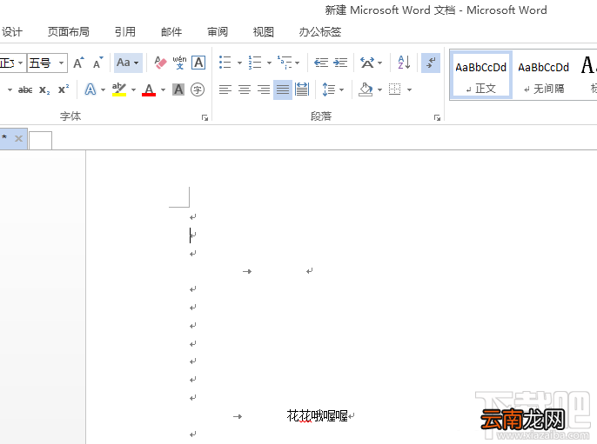597x444 pixels.
Task: Open the 页面布局 ribbon tab
Action: pos(69,32)
